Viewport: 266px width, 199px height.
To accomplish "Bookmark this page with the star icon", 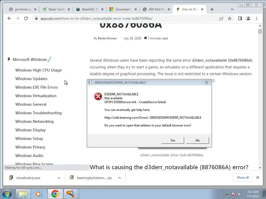I will click(230, 18).
